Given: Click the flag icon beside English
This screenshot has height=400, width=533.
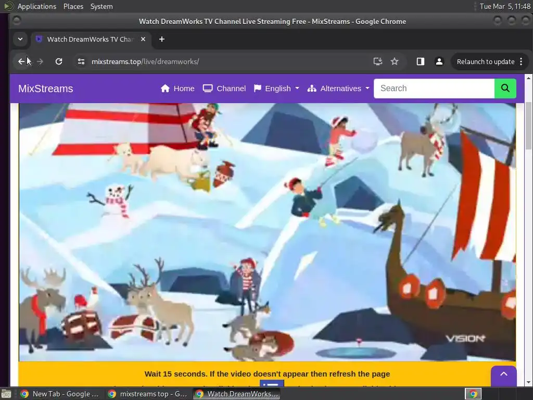Looking at the screenshot, I should point(258,89).
